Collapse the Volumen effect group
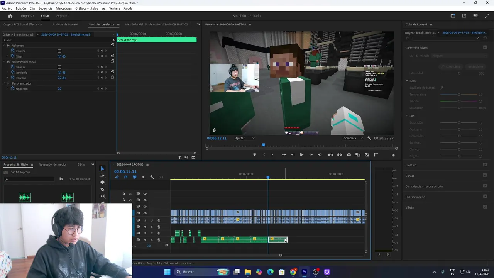 pyautogui.click(x=4, y=45)
